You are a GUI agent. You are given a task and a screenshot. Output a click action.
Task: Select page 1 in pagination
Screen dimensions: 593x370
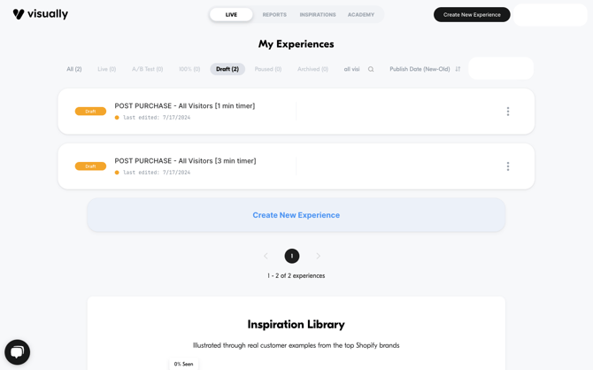tap(291, 256)
